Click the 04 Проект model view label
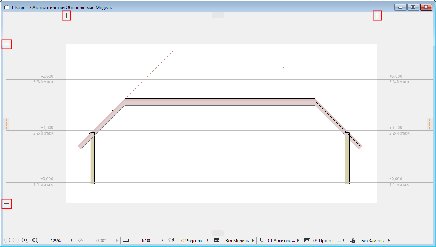Viewport: 436px width, 247px height. [x=327, y=241]
